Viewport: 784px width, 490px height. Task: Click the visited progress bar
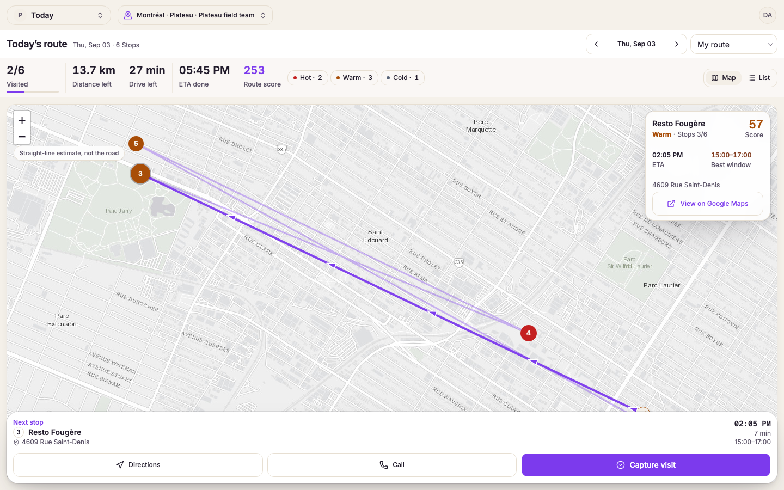coord(33,91)
